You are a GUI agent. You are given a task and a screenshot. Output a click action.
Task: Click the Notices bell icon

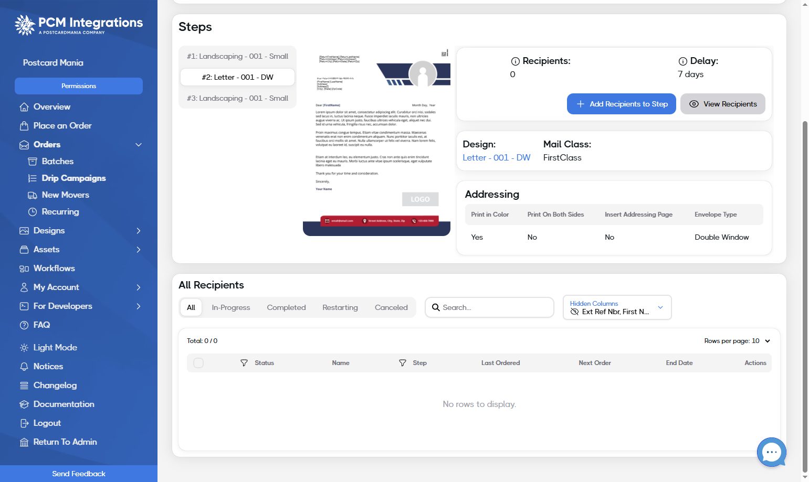pos(24,367)
